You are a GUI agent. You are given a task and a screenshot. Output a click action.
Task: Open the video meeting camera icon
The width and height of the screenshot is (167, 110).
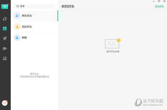(5, 48)
